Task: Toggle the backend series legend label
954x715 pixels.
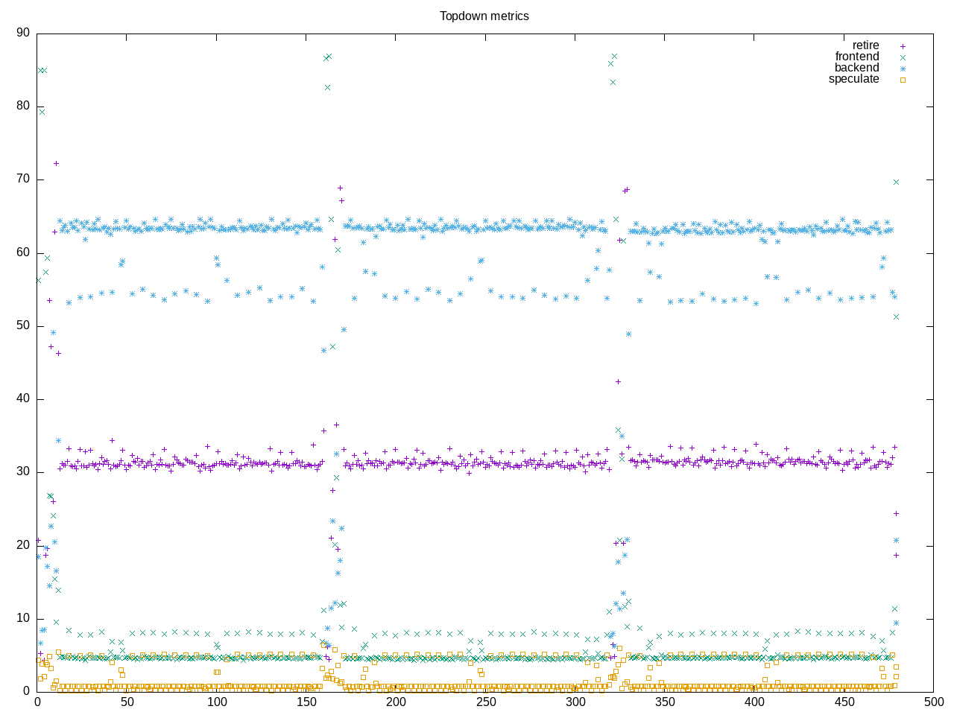Action: 856,68
